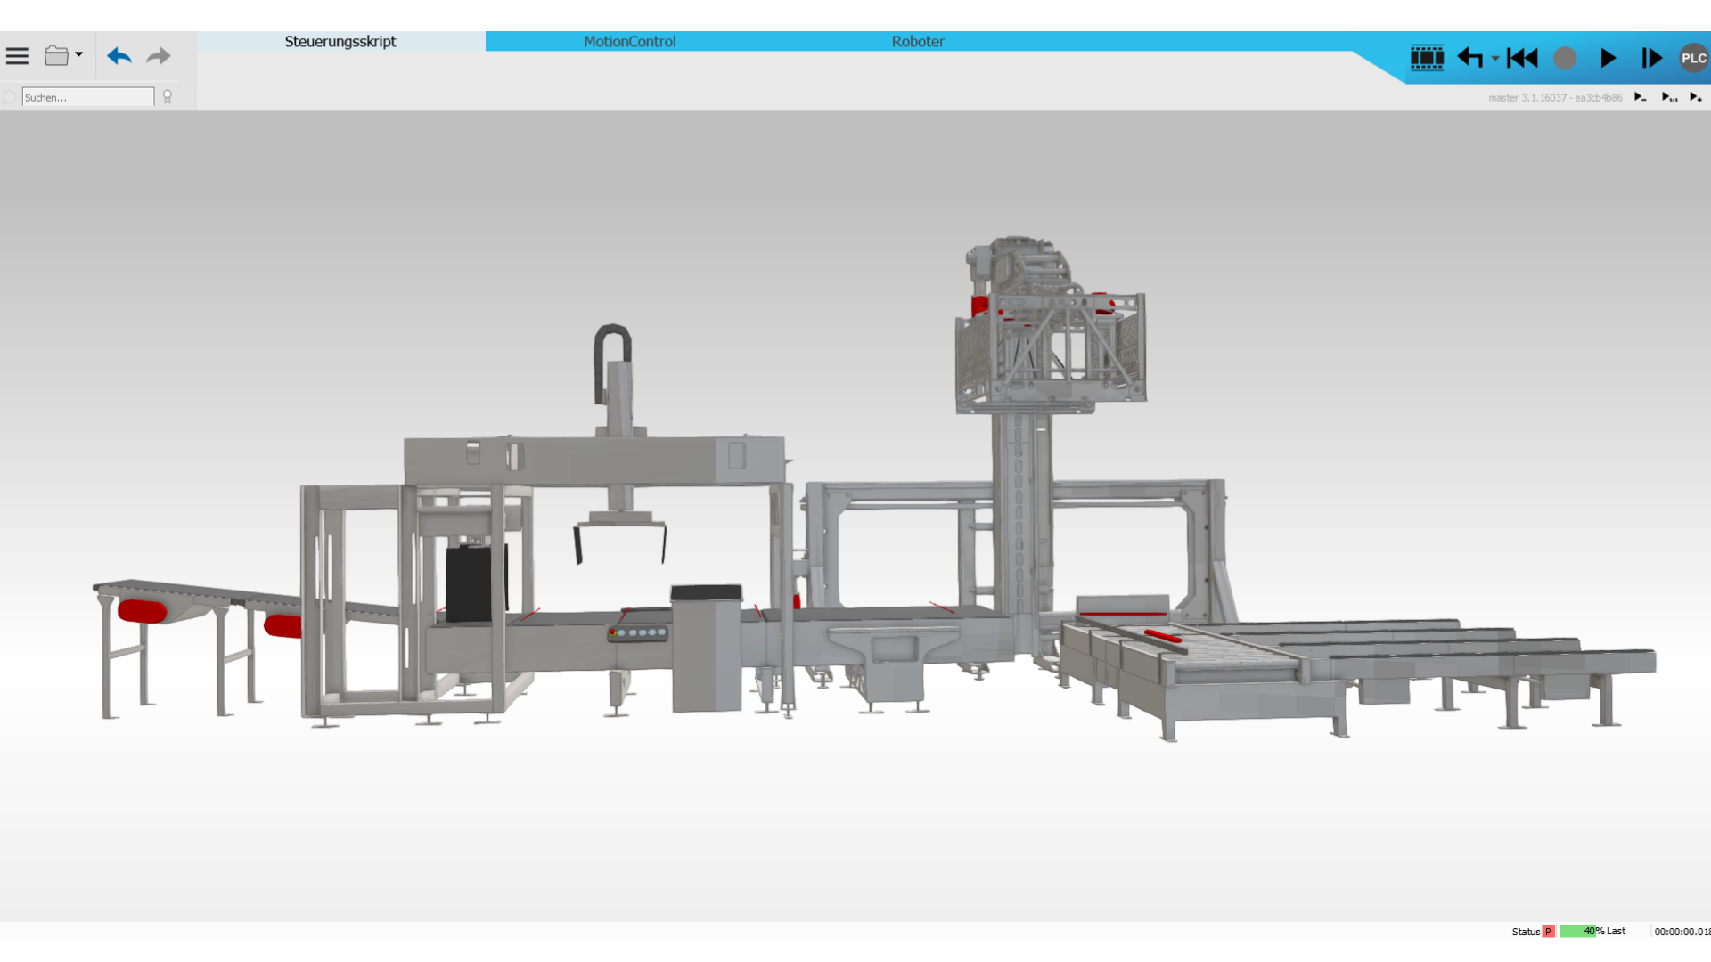Set simulation speed to 1:1
Screen dimensions: 1711x962
[1669, 97]
